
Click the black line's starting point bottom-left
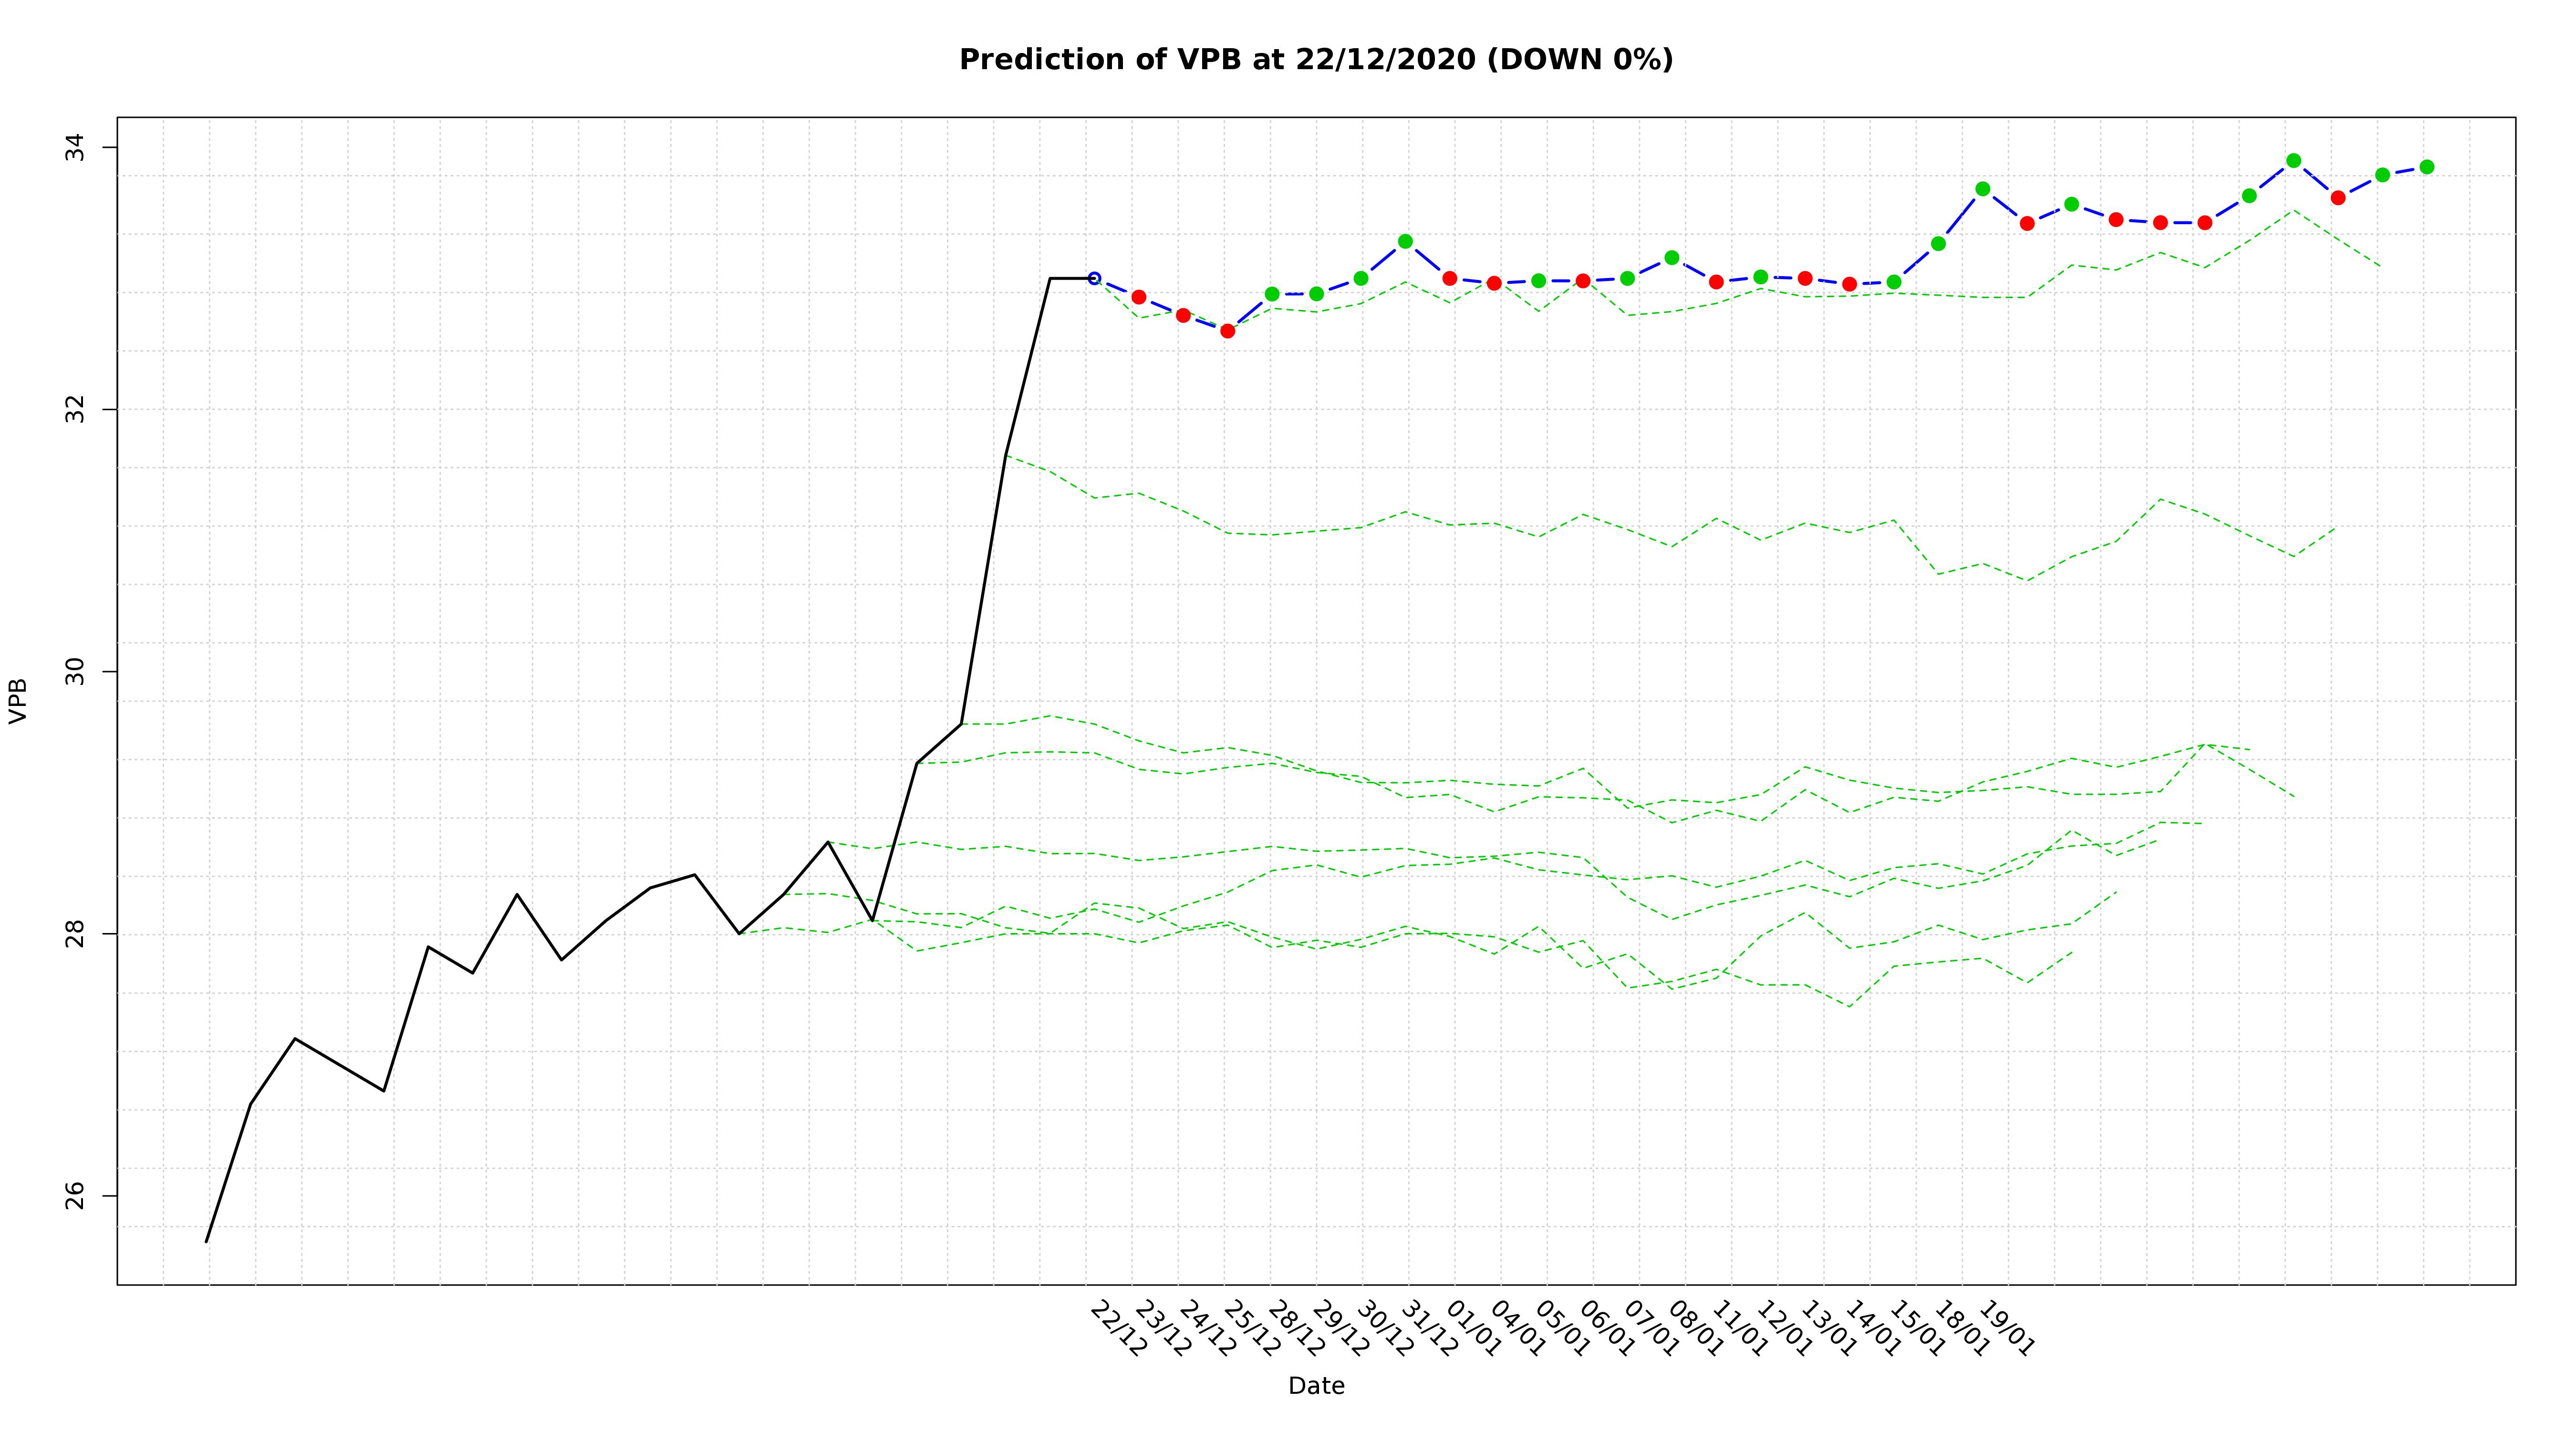click(x=207, y=1241)
